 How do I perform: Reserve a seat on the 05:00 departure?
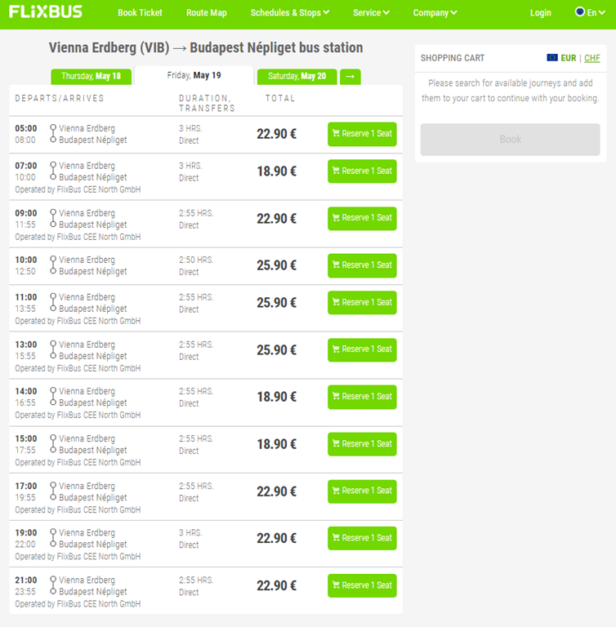[x=362, y=134]
